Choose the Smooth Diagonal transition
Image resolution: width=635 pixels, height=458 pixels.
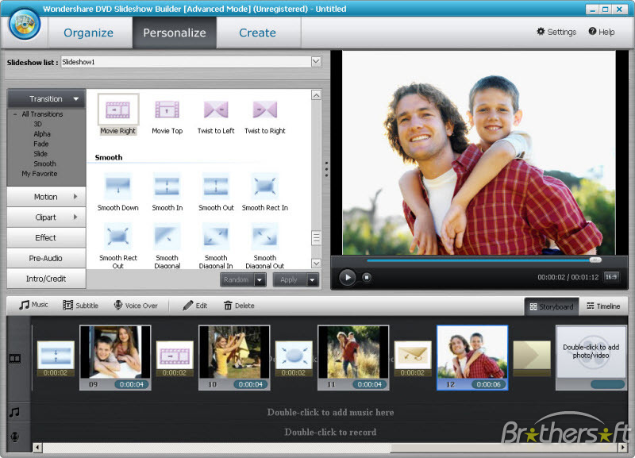(167, 236)
